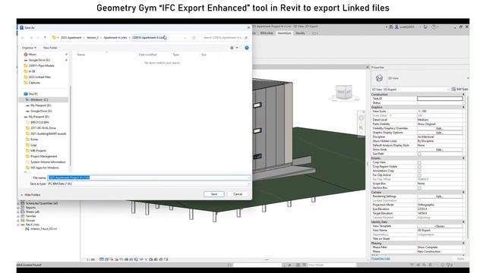The image size is (486, 273).
Task: Expand Reports node in Project Browser
Action: [18, 208]
